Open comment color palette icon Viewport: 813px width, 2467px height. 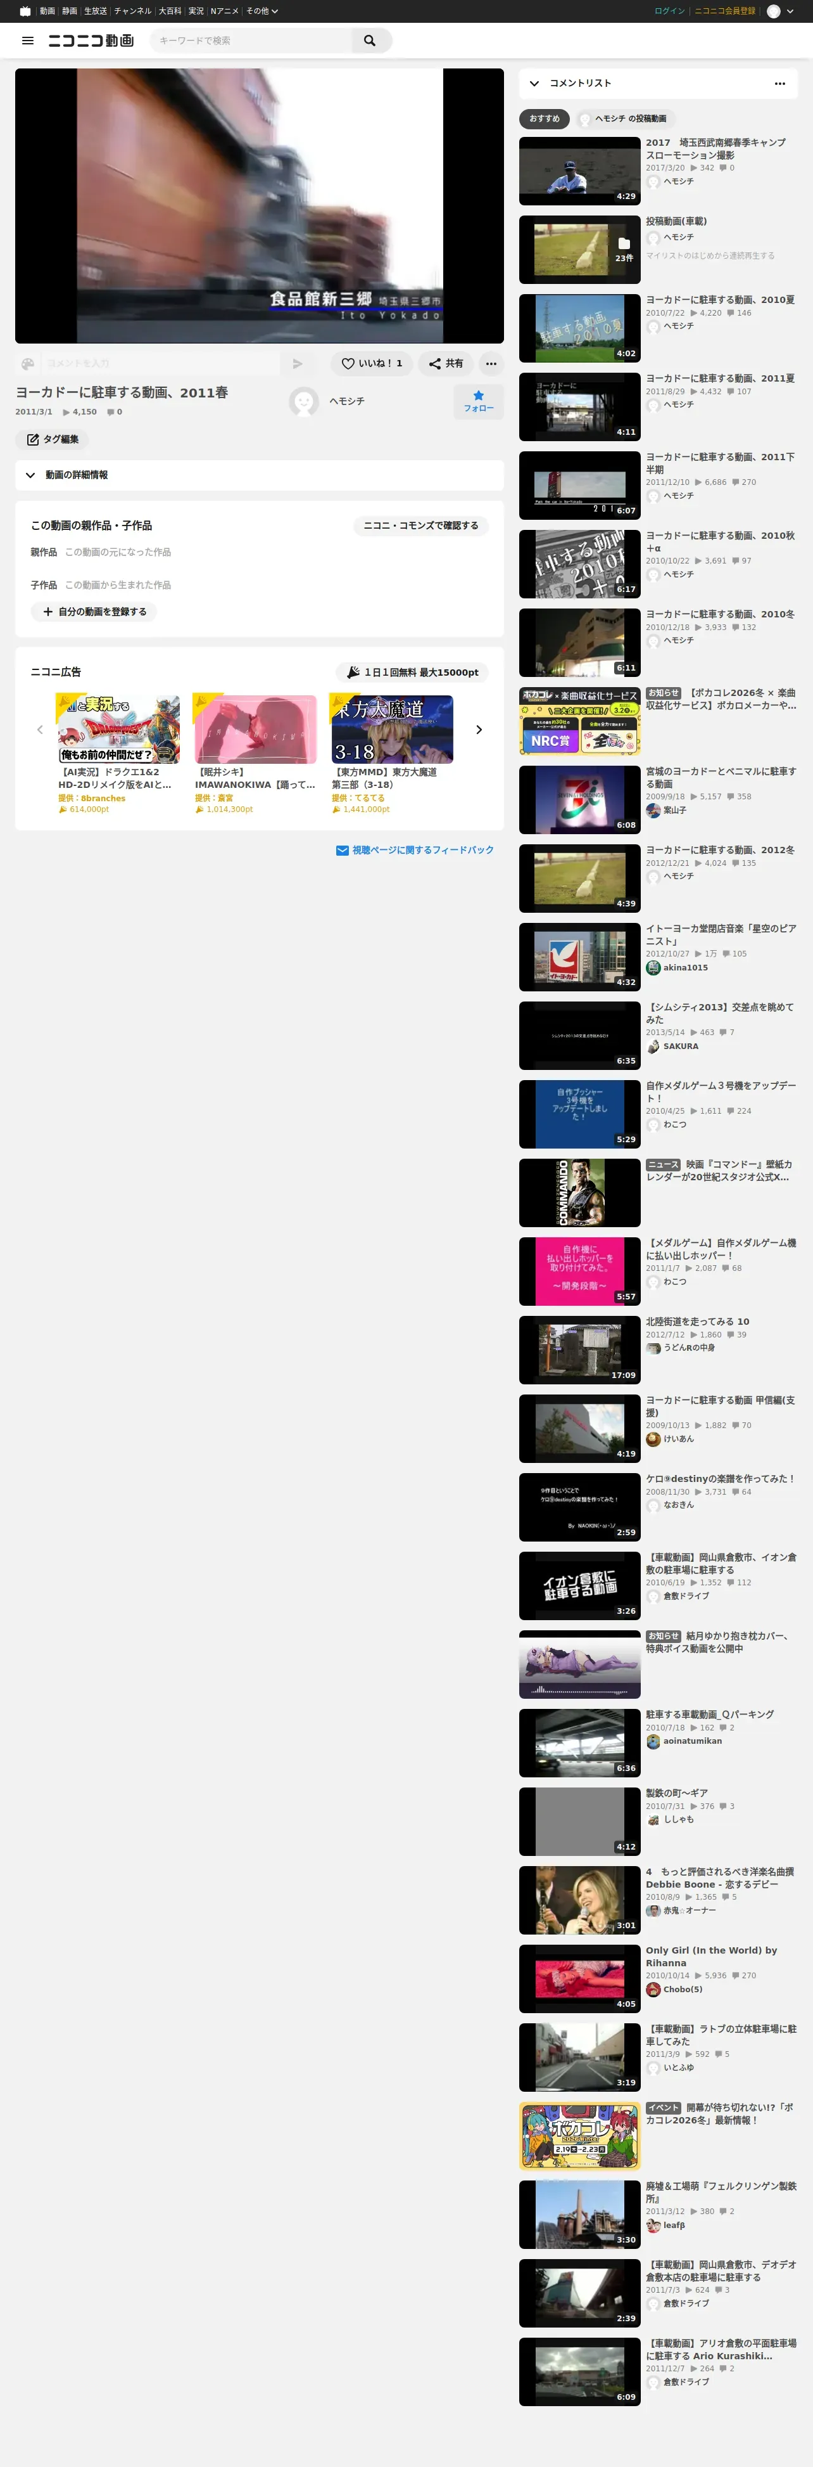pyautogui.click(x=28, y=364)
